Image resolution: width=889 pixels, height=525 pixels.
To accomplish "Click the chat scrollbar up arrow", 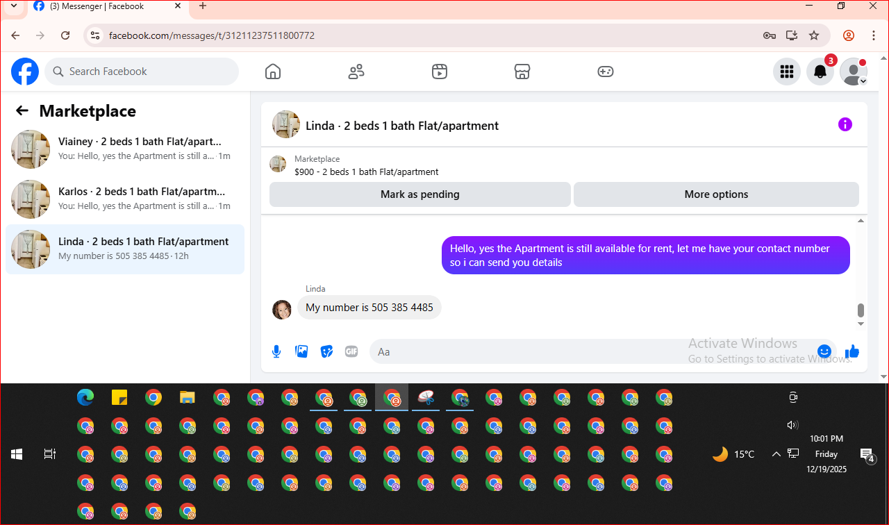I will click(861, 220).
